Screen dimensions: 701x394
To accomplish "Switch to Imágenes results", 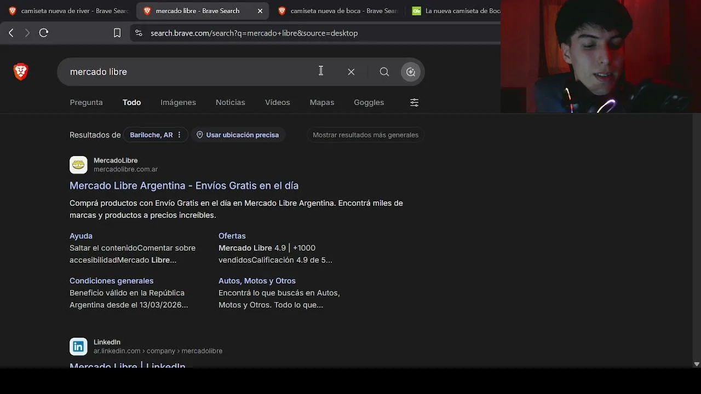I will pos(178,102).
